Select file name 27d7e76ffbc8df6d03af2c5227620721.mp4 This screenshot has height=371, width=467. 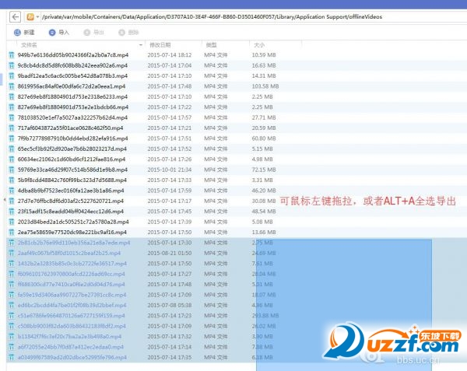coord(71,201)
